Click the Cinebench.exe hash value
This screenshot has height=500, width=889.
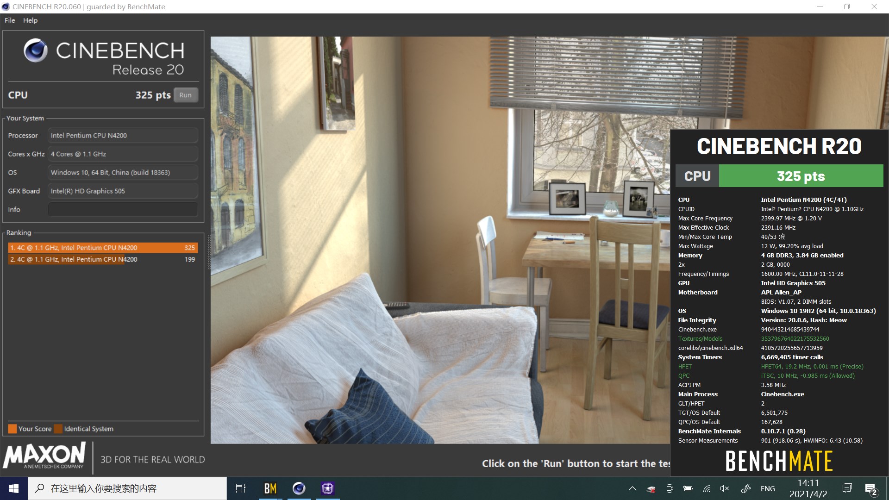(x=790, y=330)
